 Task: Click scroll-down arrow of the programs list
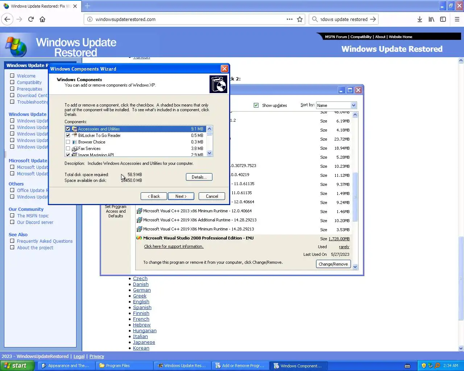pyautogui.click(x=355, y=267)
